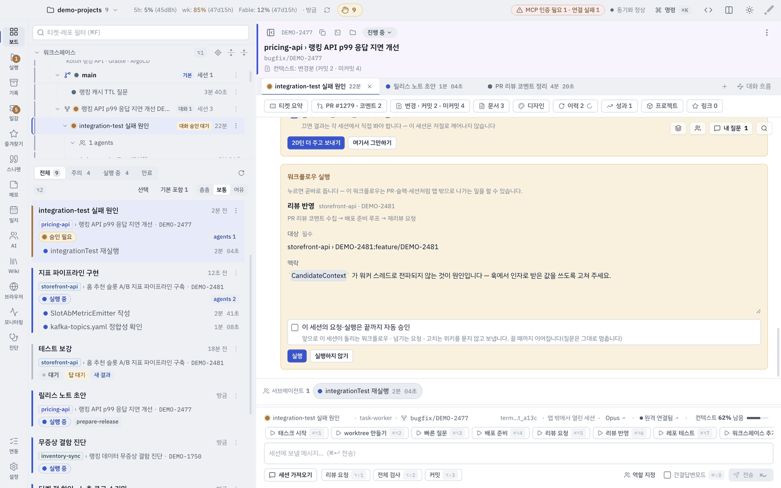Open the 브라우저 browser globe icon

(14, 291)
